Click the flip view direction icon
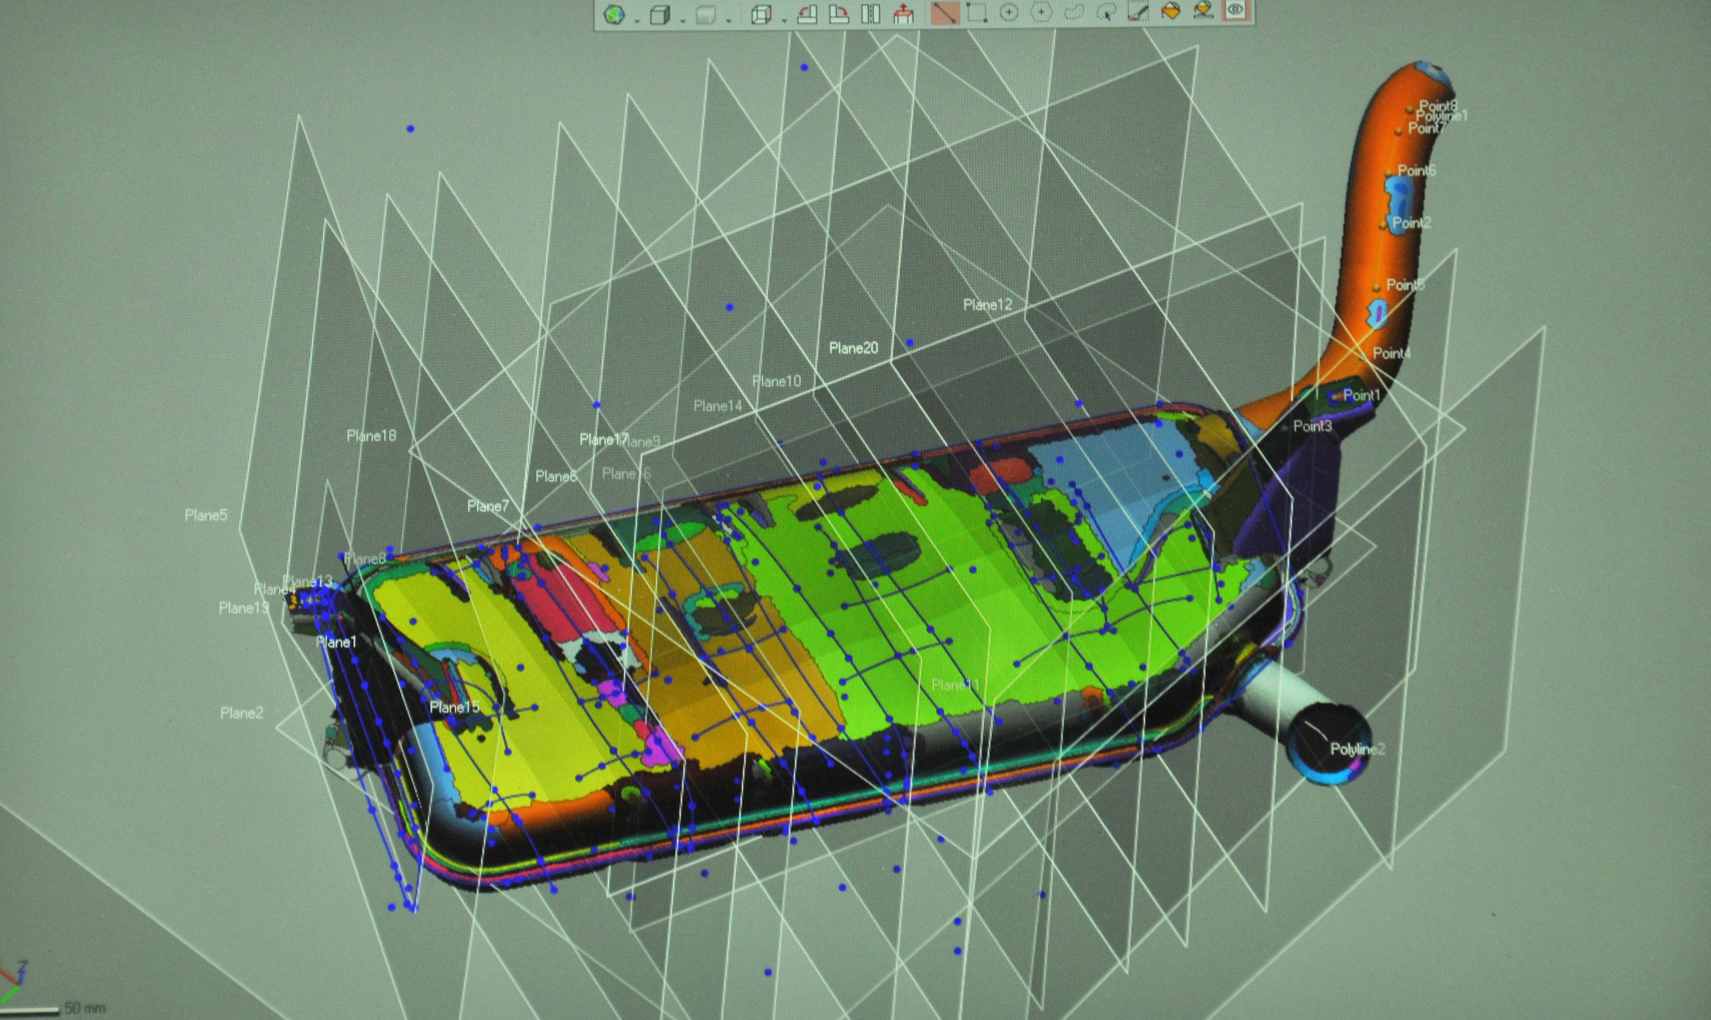 click(x=871, y=15)
